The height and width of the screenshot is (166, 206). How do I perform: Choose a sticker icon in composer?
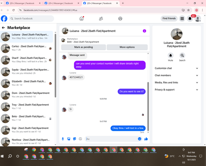pos(75,139)
